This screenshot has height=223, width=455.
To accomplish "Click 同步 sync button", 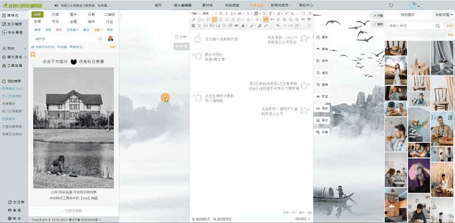I will 322,108.
